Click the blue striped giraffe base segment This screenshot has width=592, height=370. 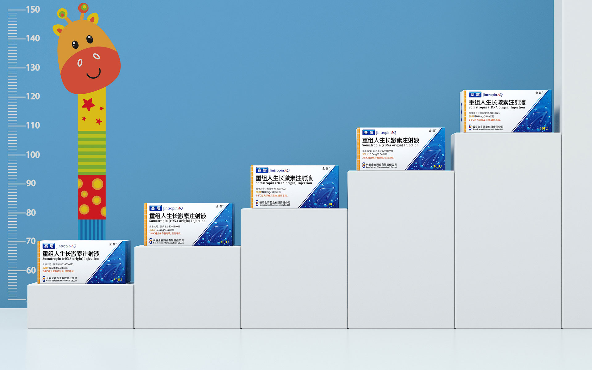tap(92, 229)
